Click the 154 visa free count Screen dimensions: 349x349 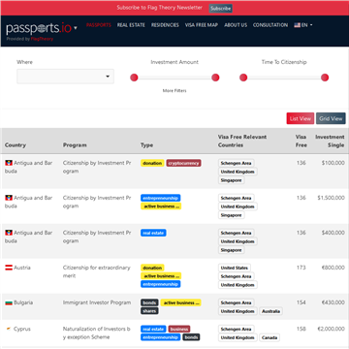pyautogui.click(x=301, y=302)
